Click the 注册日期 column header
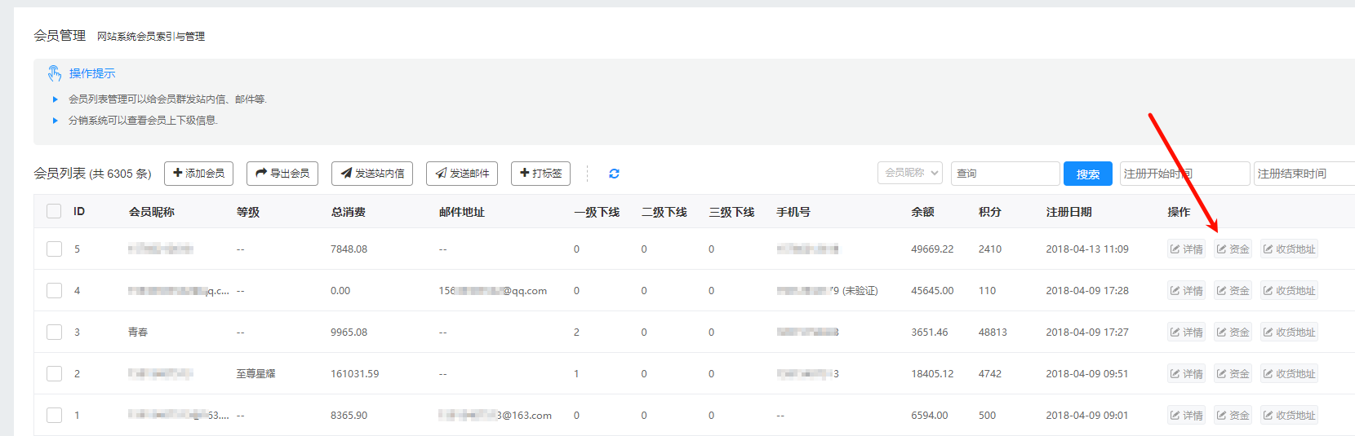This screenshot has width=1355, height=436. pos(1068,212)
